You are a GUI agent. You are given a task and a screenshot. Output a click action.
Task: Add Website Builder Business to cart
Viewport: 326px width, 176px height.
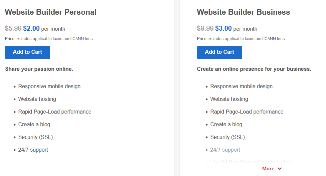pos(219,52)
